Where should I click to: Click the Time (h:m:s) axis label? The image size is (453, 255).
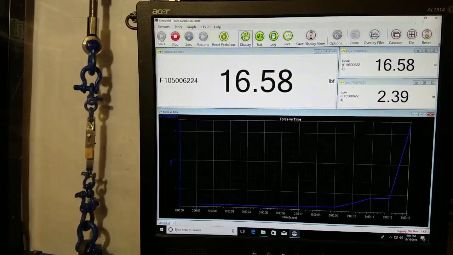[x=289, y=217]
